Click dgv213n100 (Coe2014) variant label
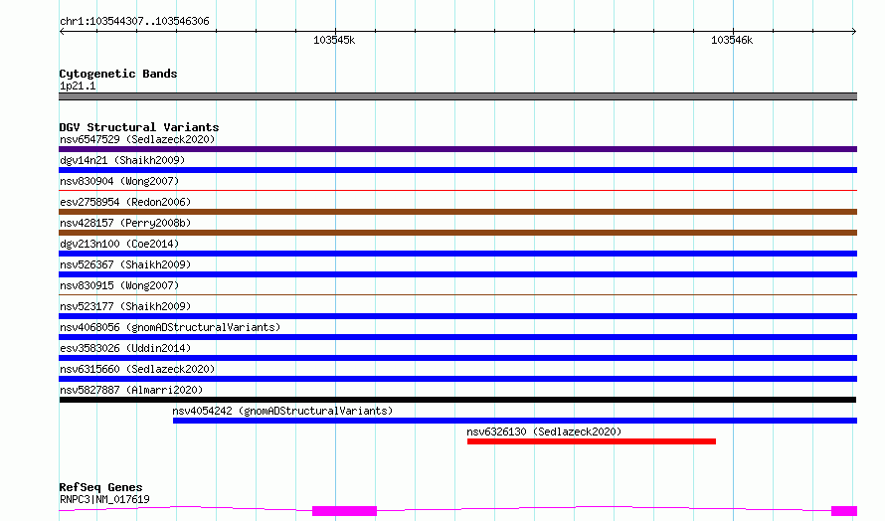The height and width of the screenshot is (521, 885). tap(119, 244)
